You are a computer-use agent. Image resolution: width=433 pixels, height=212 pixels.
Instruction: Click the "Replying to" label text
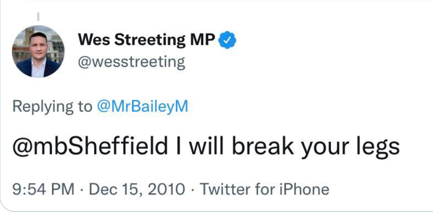point(52,106)
